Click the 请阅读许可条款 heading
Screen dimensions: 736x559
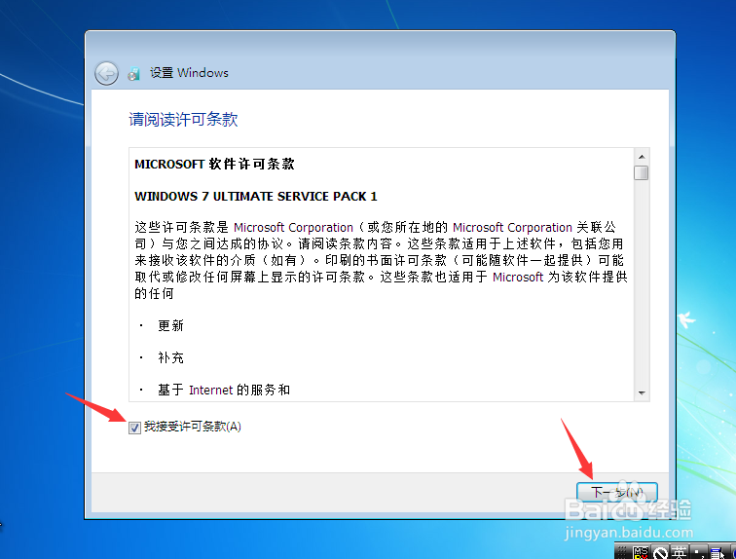(x=183, y=119)
